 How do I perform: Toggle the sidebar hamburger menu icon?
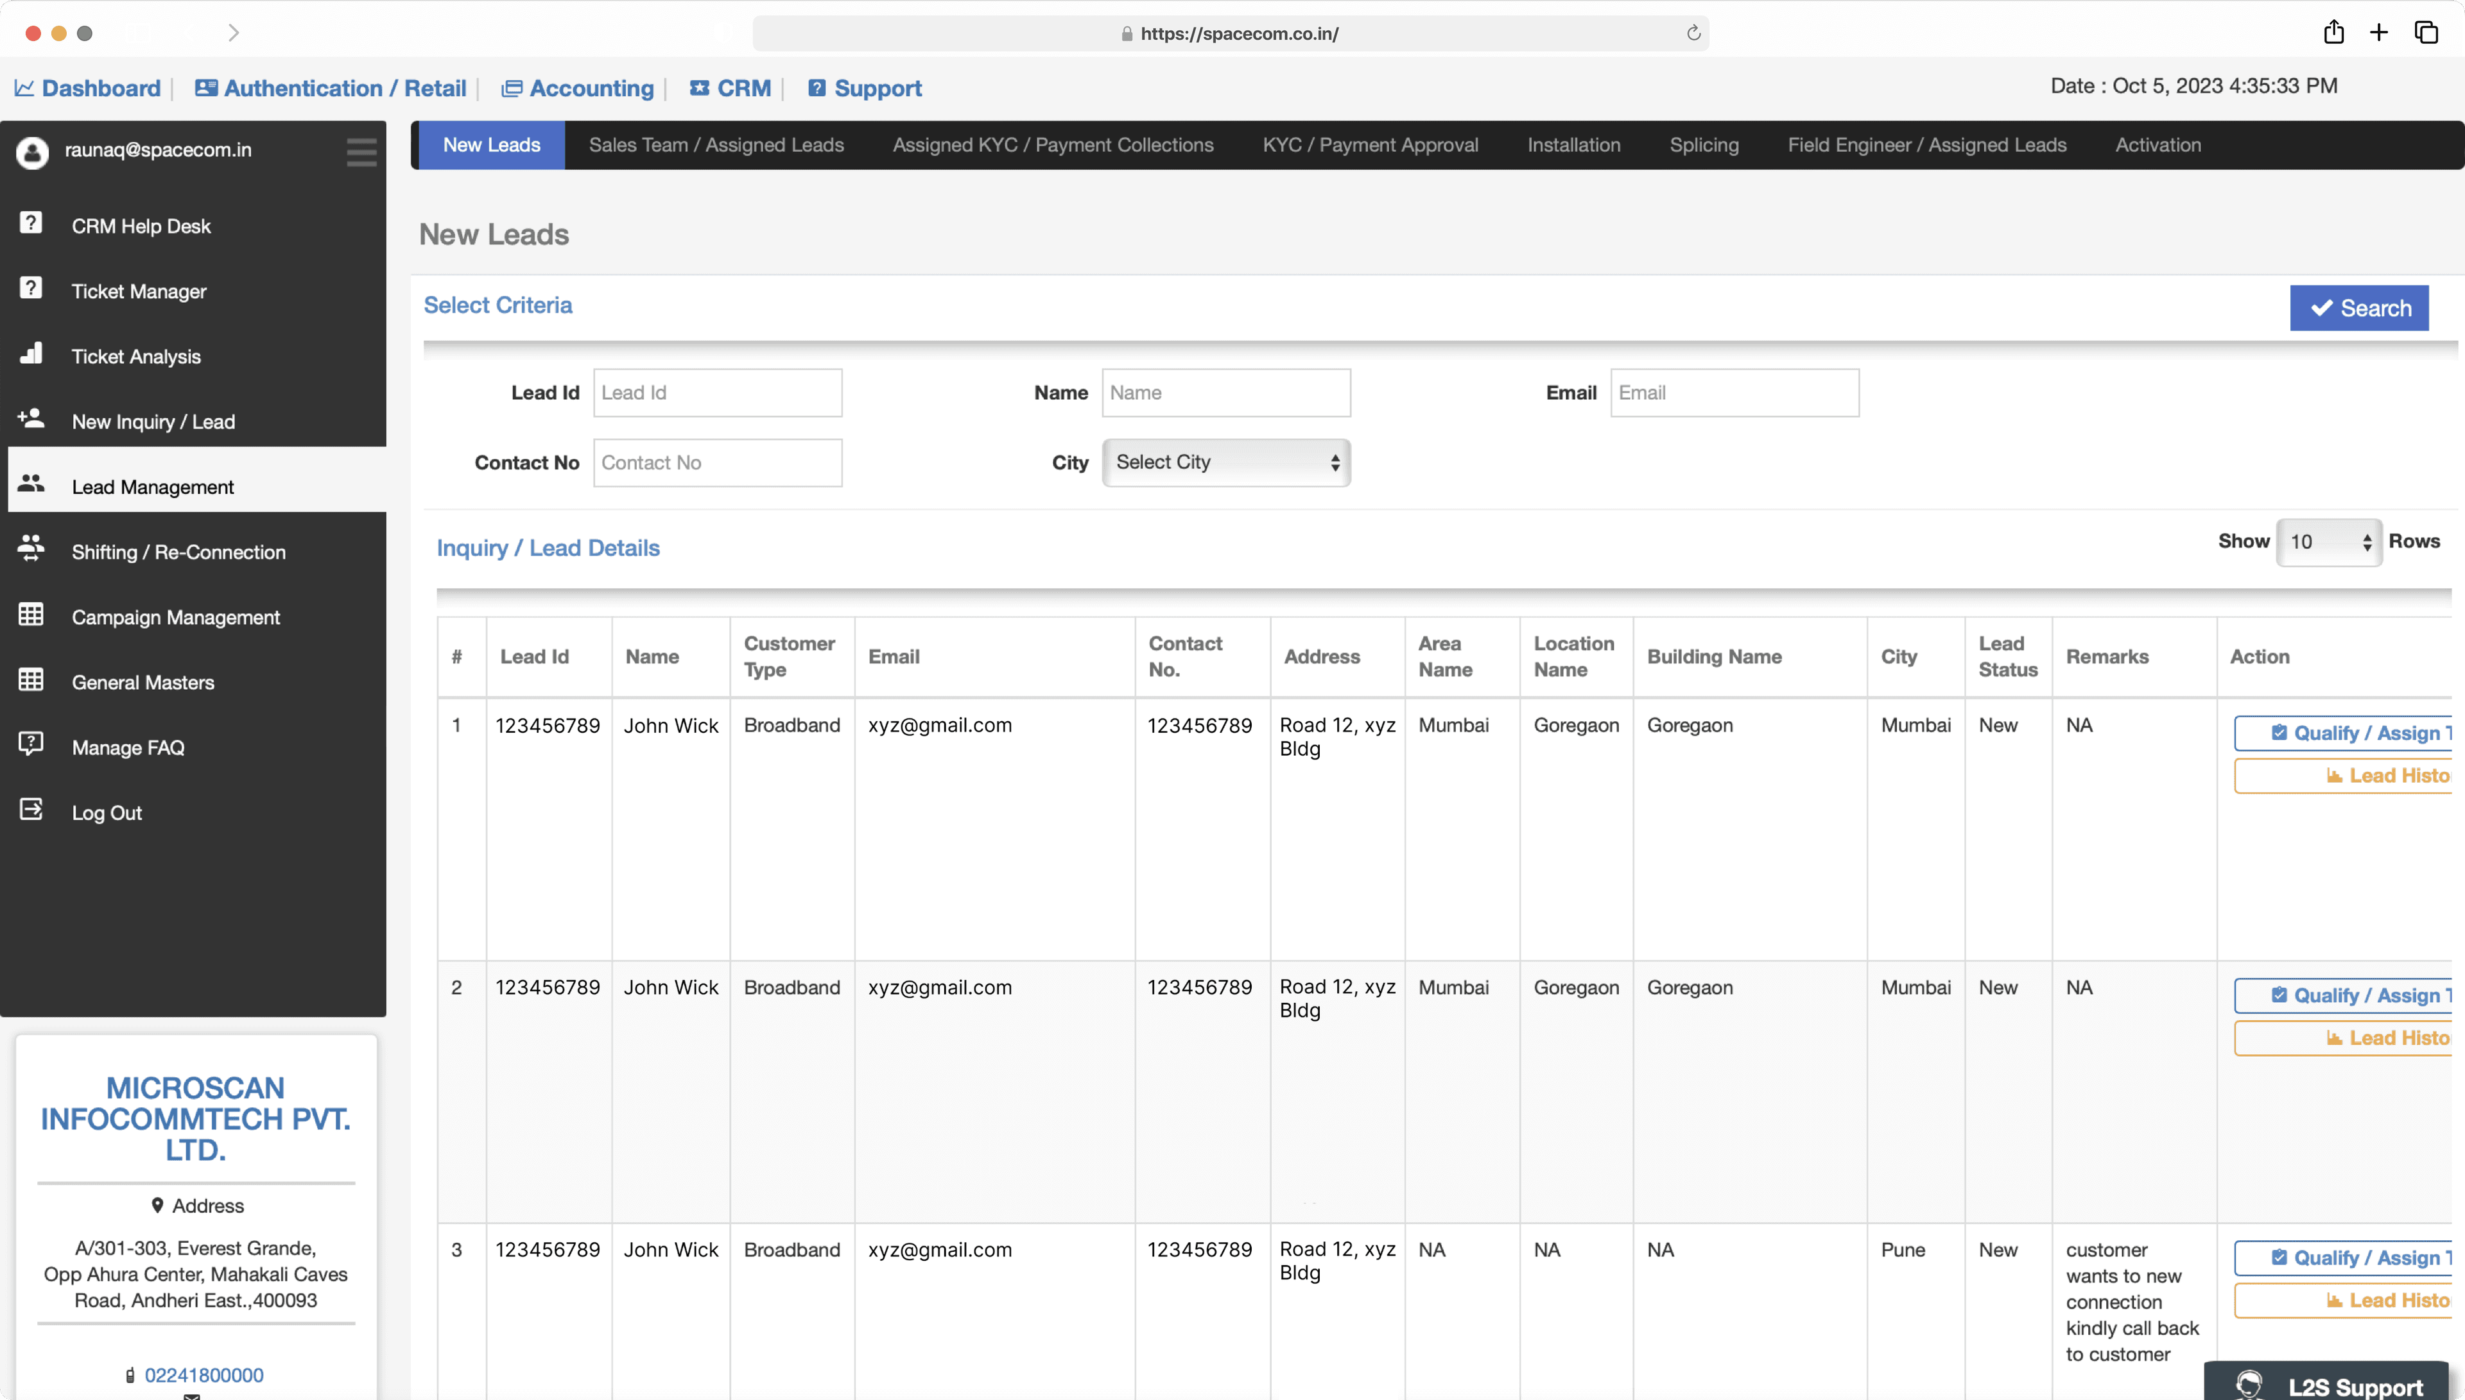tap(361, 151)
